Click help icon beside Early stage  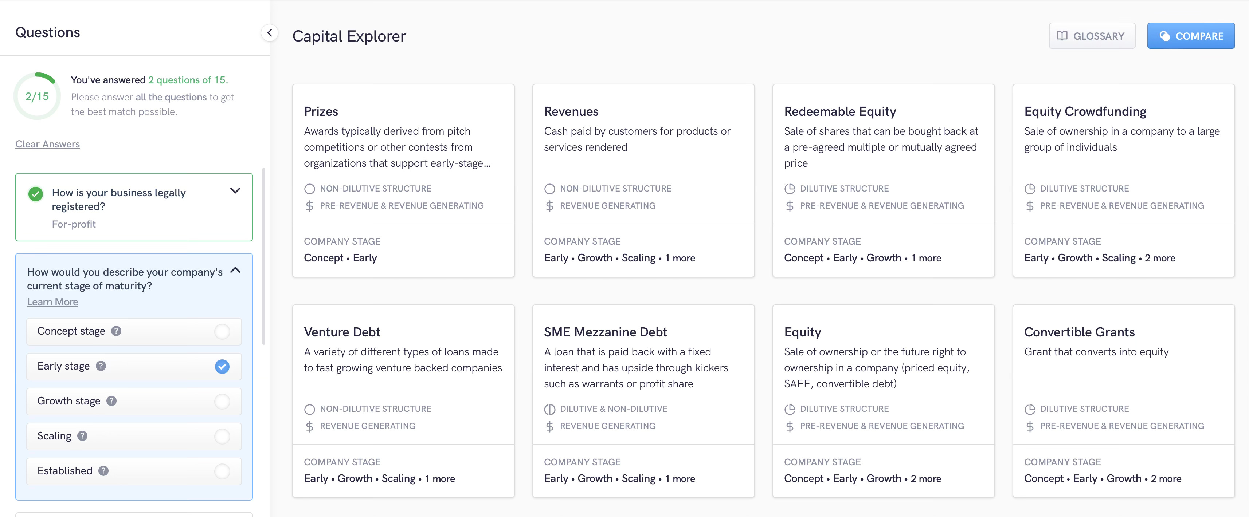tap(101, 366)
